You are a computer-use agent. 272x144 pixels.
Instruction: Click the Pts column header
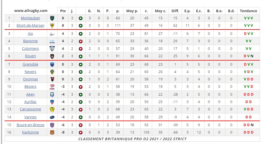63,11
